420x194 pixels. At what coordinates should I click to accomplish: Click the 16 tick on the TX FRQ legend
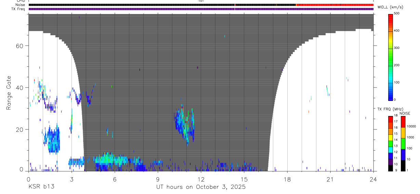click(396, 128)
